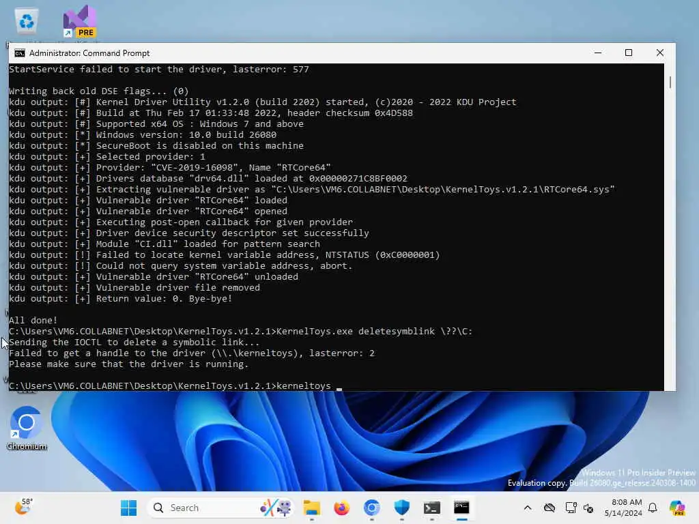Click the Command Prompt vertical scrollbar thumb
Image resolution: width=699 pixels, height=524 pixels.
point(670,82)
